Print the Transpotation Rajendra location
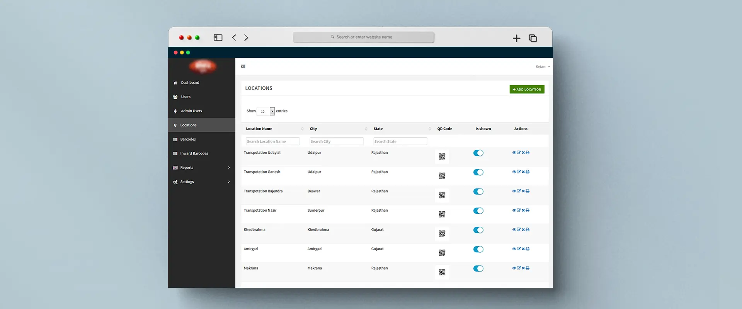 click(528, 191)
